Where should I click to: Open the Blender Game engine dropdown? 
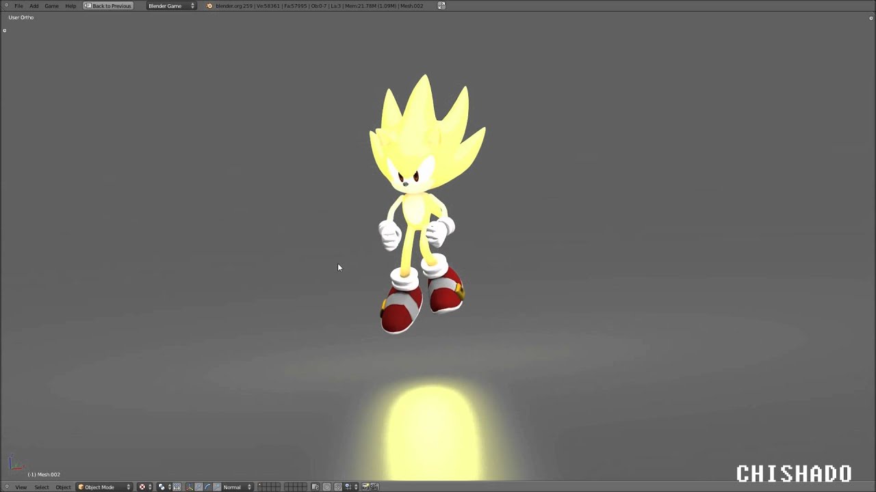pyautogui.click(x=171, y=5)
